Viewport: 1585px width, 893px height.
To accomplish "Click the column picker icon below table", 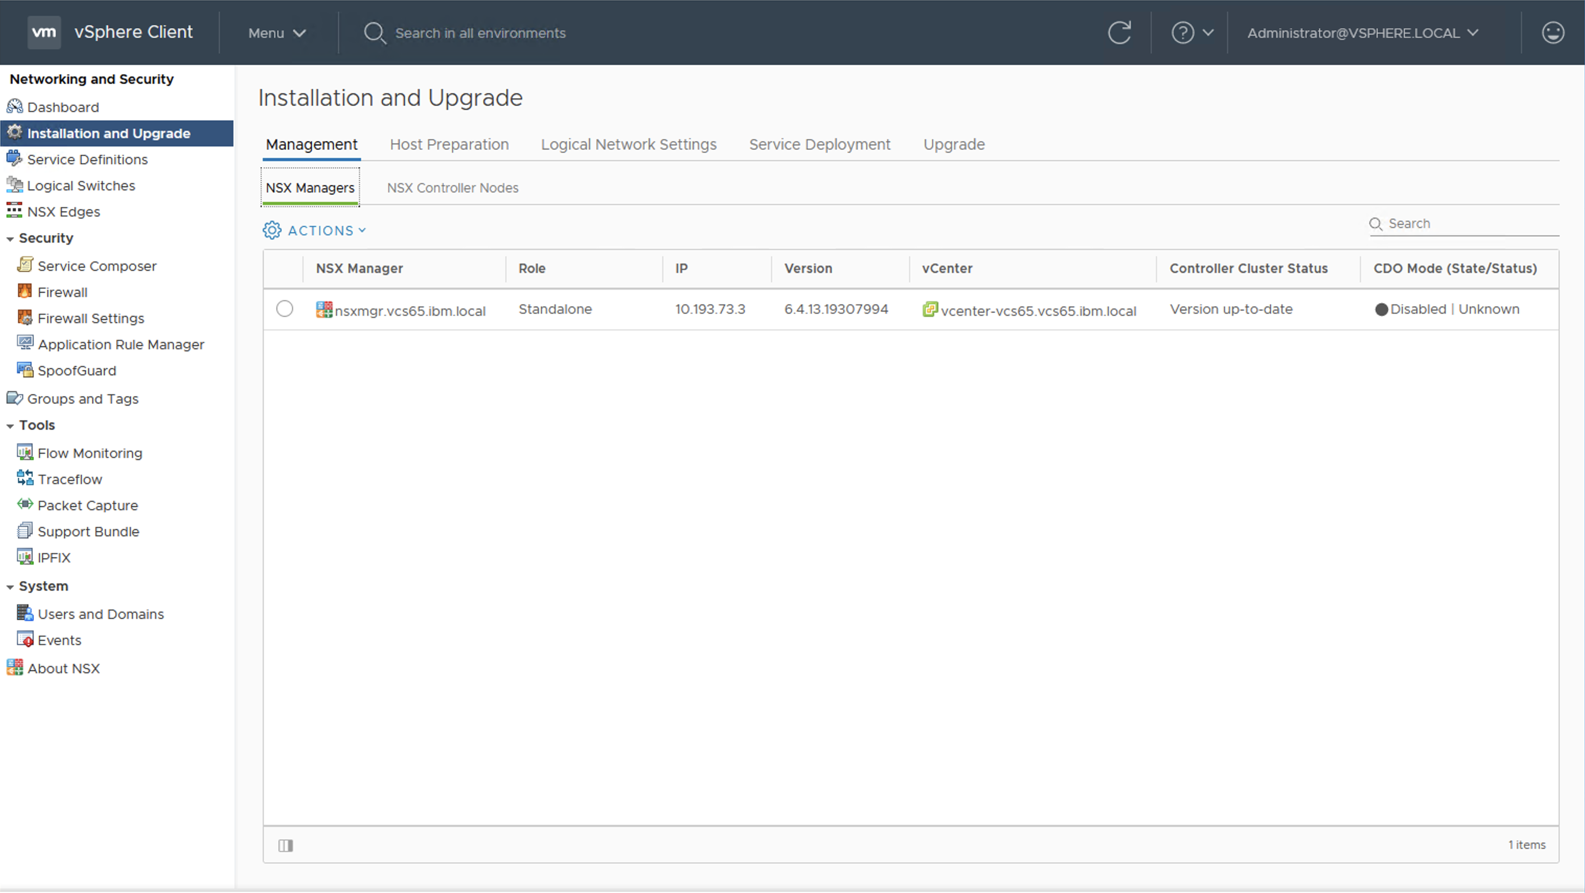I will click(286, 845).
